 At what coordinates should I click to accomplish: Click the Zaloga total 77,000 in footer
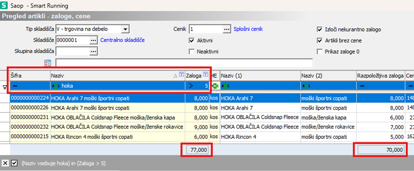pyautogui.click(x=197, y=150)
